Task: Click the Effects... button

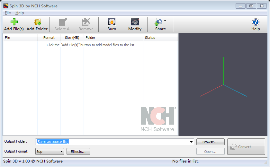Action: 78,152
